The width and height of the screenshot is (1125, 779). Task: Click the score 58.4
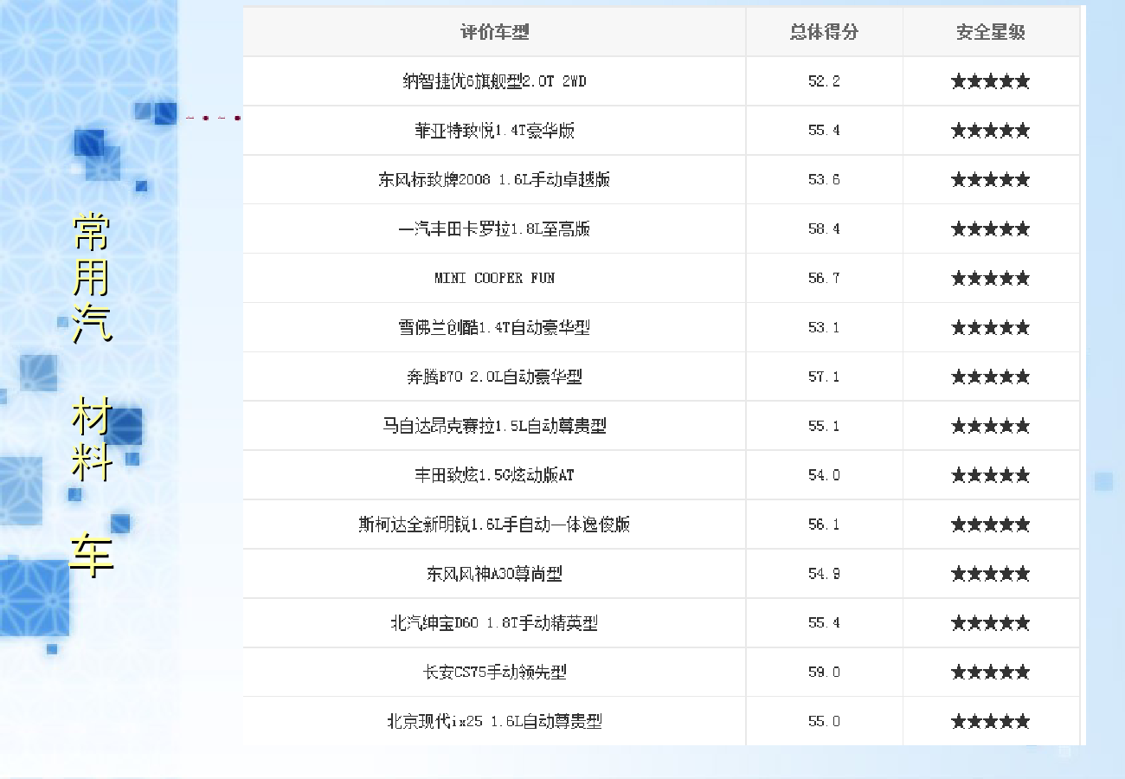(x=824, y=229)
